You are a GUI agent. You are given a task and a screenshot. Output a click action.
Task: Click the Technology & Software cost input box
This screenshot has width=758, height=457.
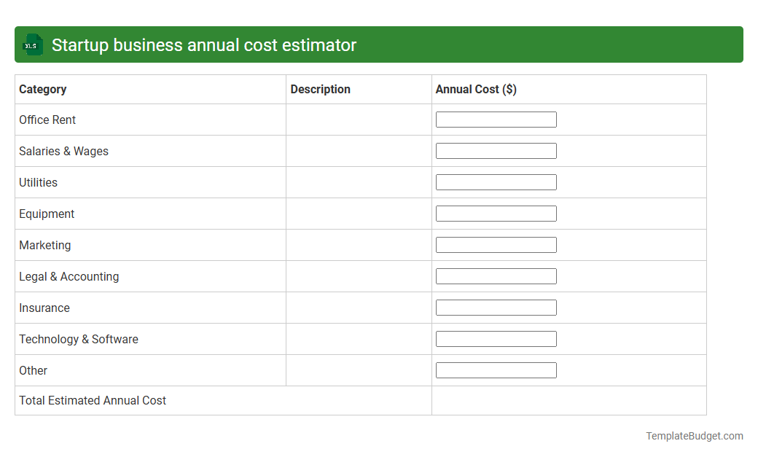coord(496,338)
